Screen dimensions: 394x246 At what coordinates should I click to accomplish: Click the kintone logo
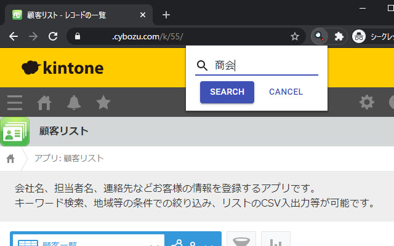coord(63,68)
